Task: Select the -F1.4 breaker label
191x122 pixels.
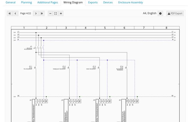Action: coord(121,67)
